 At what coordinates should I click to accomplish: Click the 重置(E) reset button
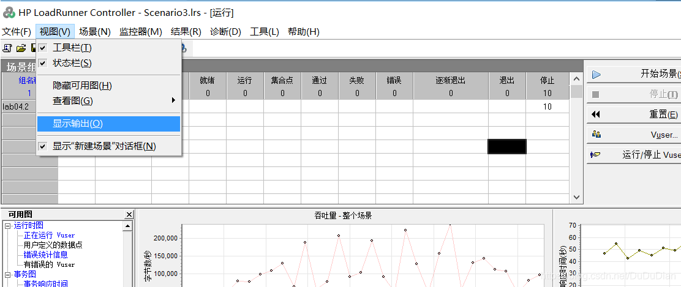[x=634, y=114]
